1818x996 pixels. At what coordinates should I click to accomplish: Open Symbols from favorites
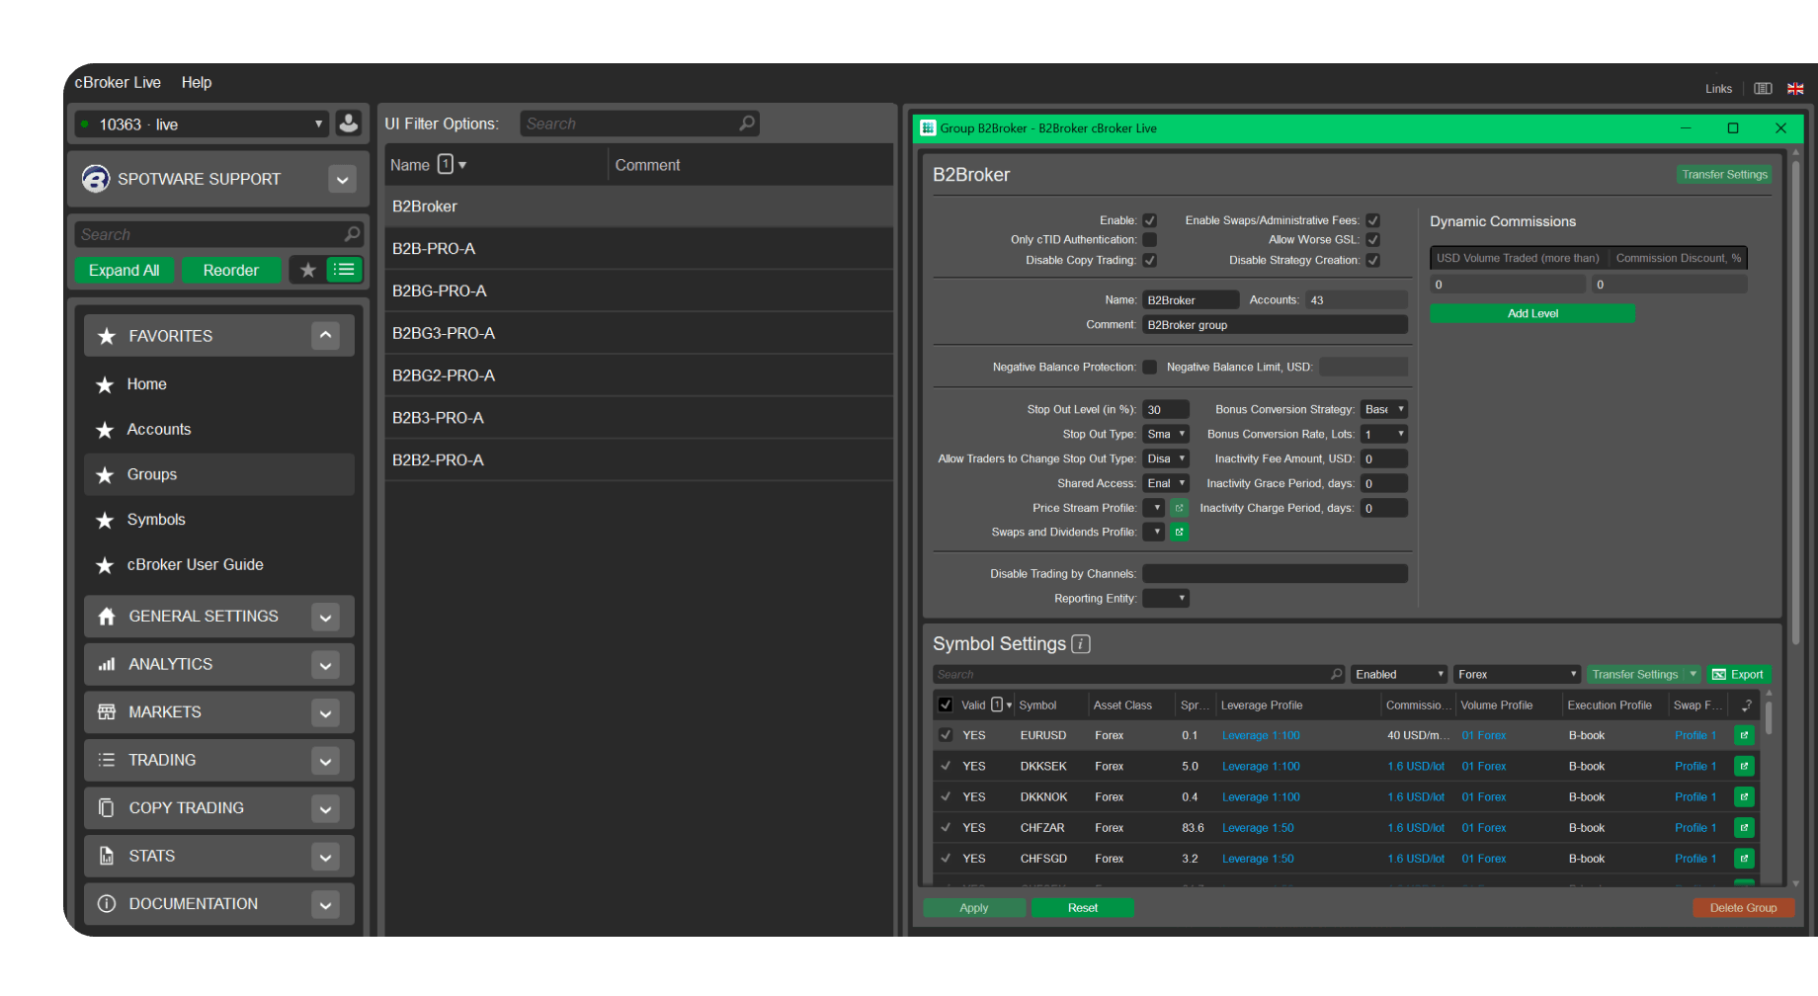click(x=218, y=520)
